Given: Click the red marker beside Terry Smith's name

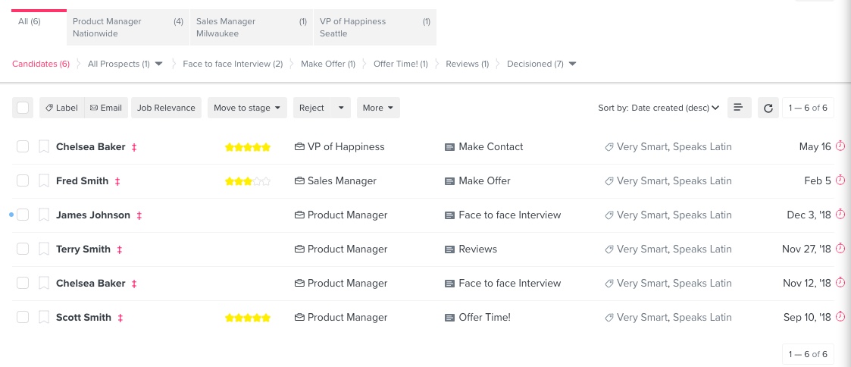Looking at the screenshot, I should [x=119, y=249].
